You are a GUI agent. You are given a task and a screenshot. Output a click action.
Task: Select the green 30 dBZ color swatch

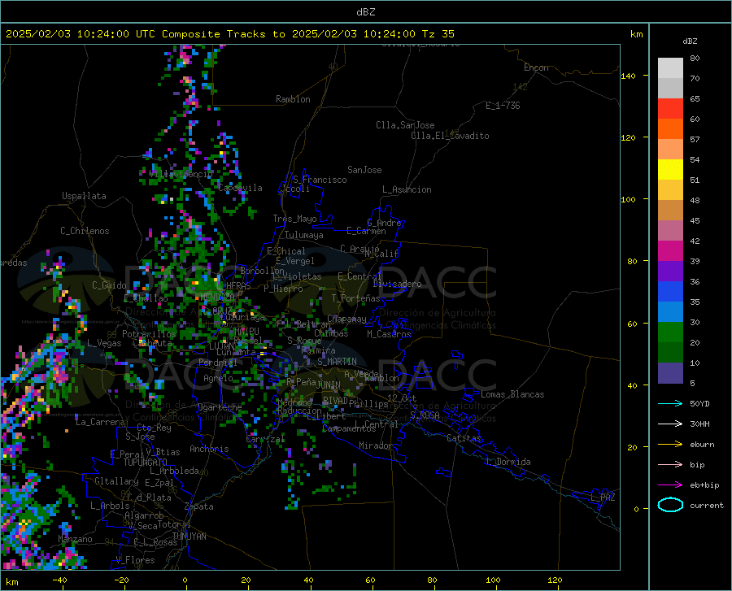(670, 332)
